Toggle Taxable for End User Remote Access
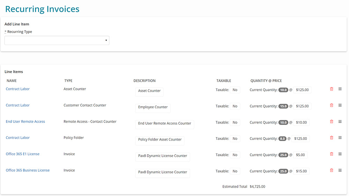 click(235, 123)
